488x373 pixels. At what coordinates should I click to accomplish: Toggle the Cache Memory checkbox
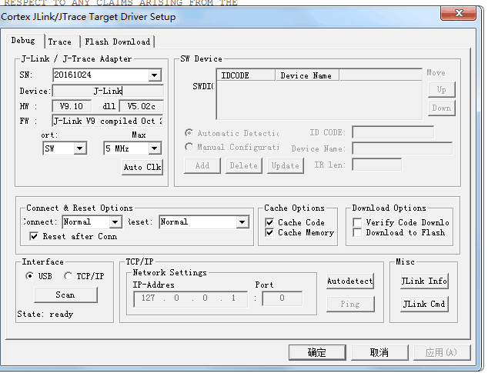coord(269,233)
